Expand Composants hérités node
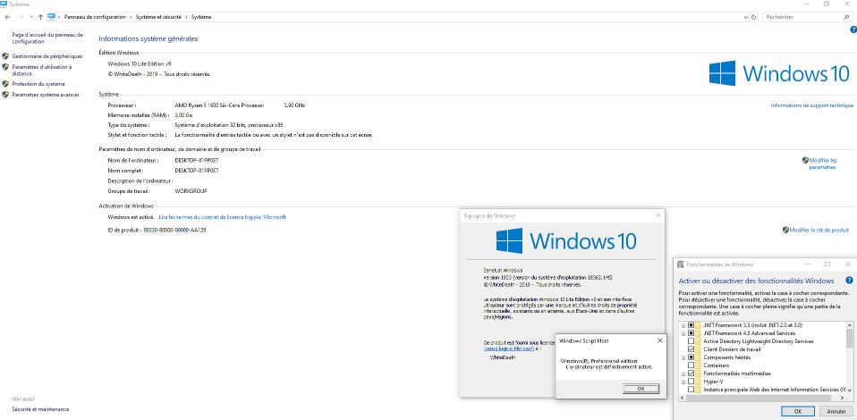Screen dimensions: 857x420 pyautogui.click(x=683, y=357)
